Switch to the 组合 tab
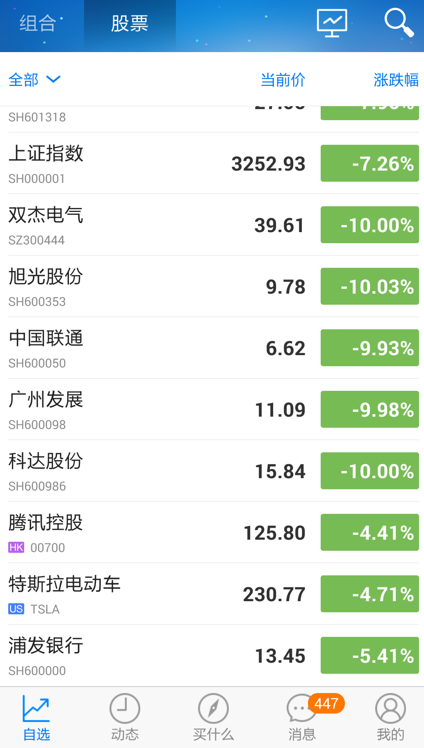Screen dimensions: 424x748 [x=38, y=23]
